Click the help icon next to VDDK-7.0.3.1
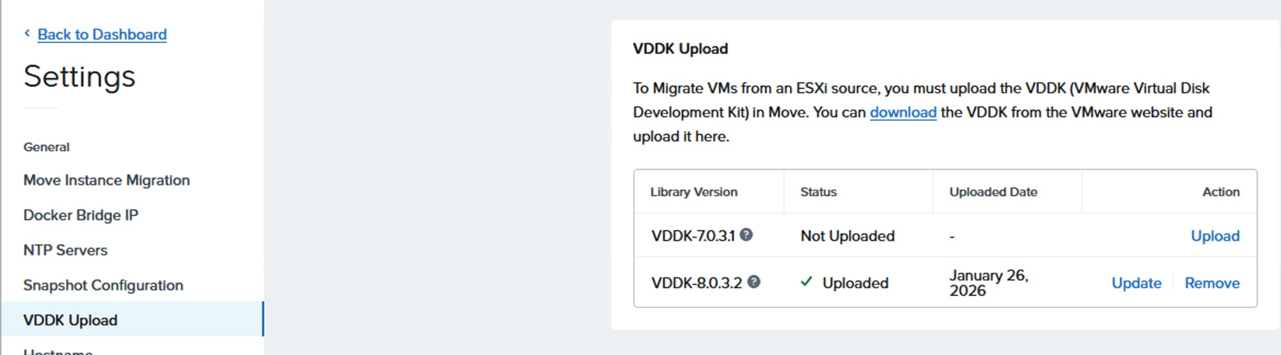 746,235
